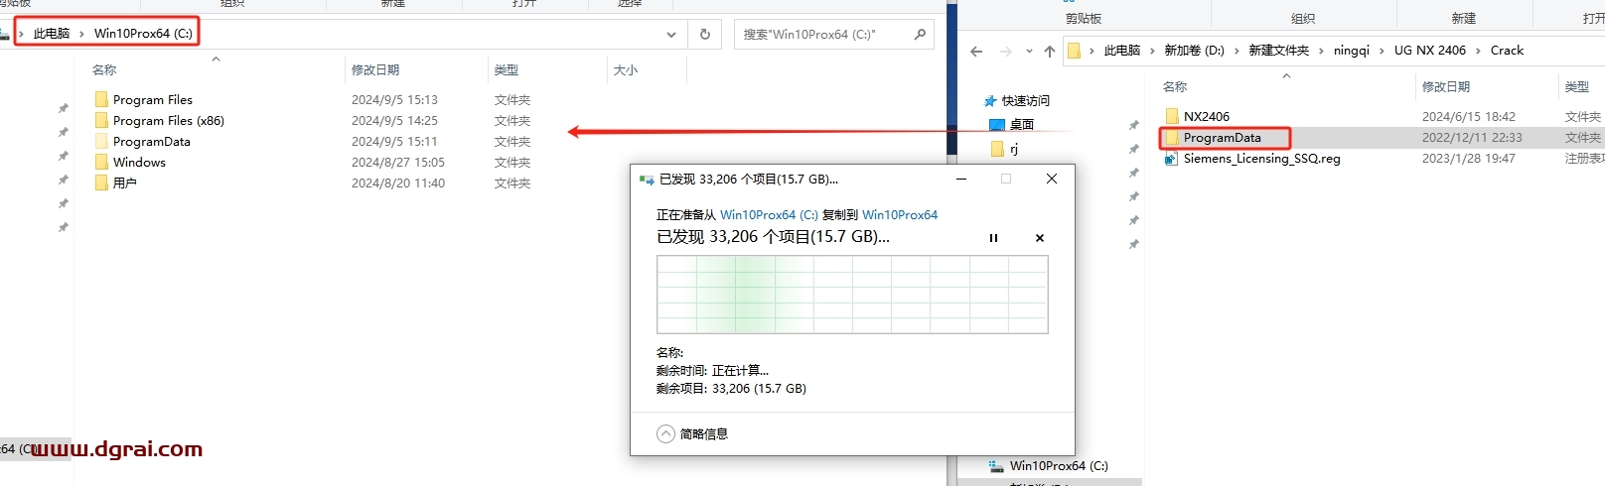Open the C: address bar history dropdown
The height and width of the screenshot is (486, 1605).
(671, 34)
